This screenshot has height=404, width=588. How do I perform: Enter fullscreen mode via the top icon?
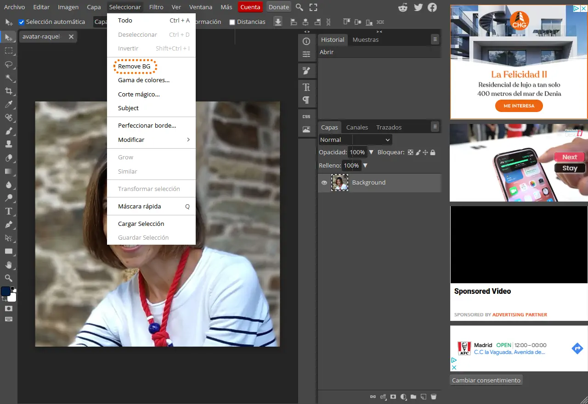[x=313, y=7]
